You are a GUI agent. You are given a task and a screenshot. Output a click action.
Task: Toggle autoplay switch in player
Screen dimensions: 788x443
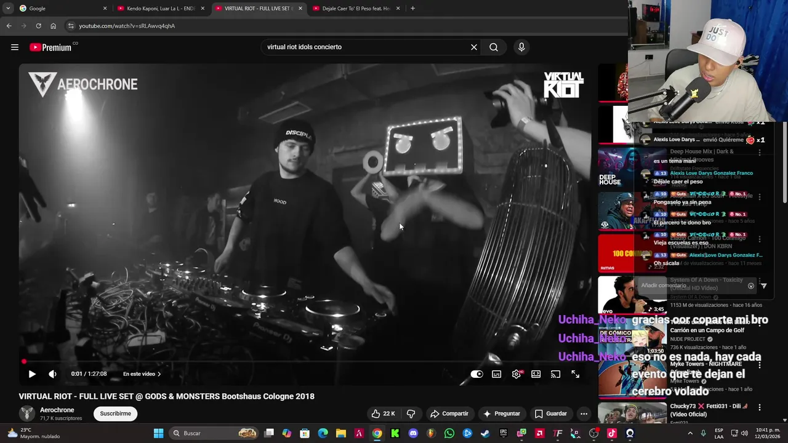(477, 374)
